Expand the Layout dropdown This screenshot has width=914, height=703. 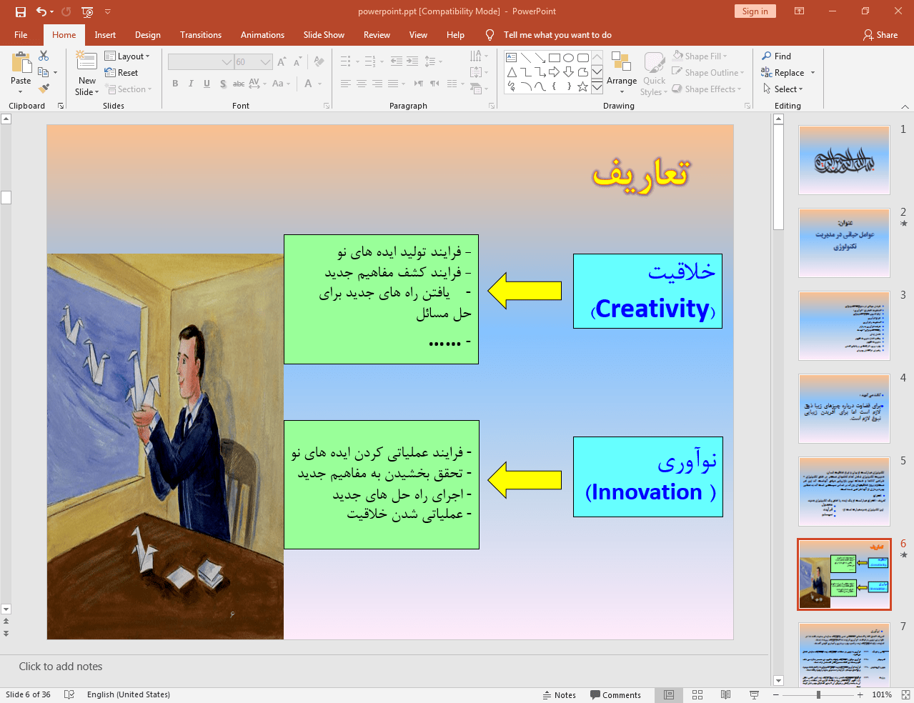click(x=128, y=55)
